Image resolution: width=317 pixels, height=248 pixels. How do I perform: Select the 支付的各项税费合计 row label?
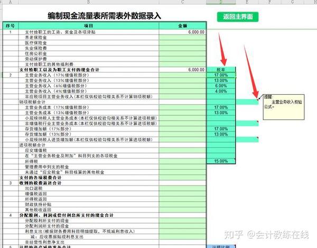click(40, 178)
